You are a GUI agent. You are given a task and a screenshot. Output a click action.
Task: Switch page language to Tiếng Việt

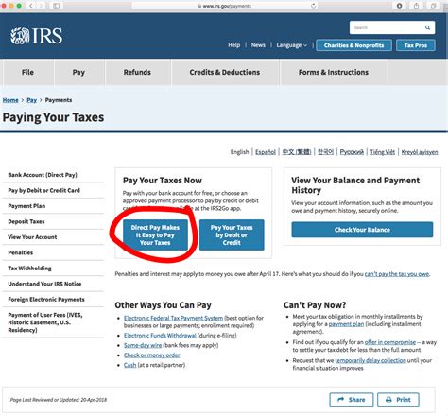tap(382, 152)
